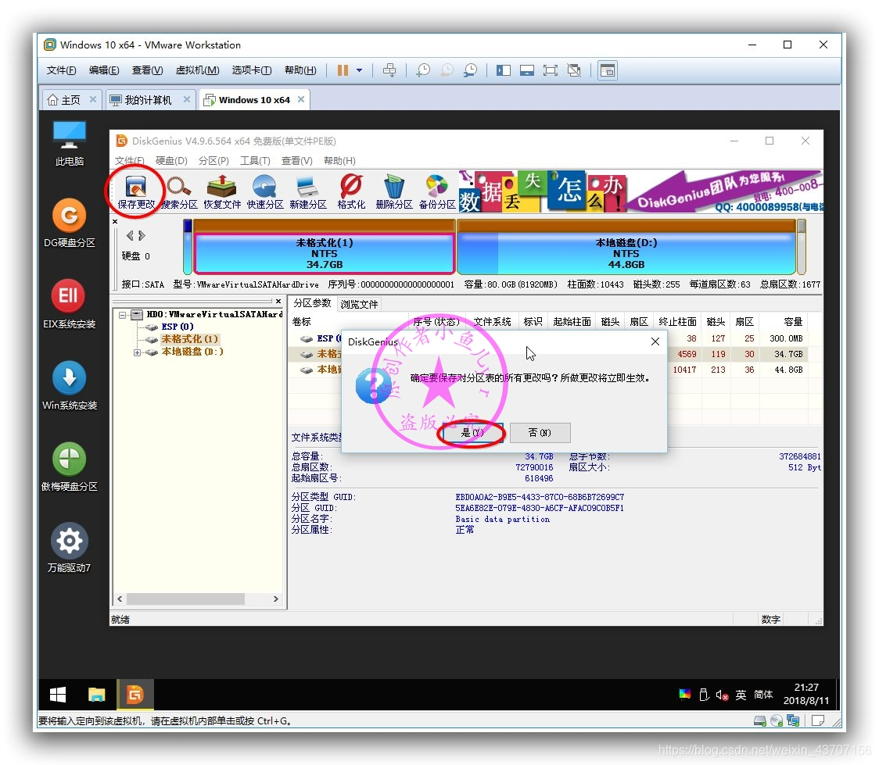Select the 分区参数 tab
879x765 pixels.
pyautogui.click(x=312, y=303)
